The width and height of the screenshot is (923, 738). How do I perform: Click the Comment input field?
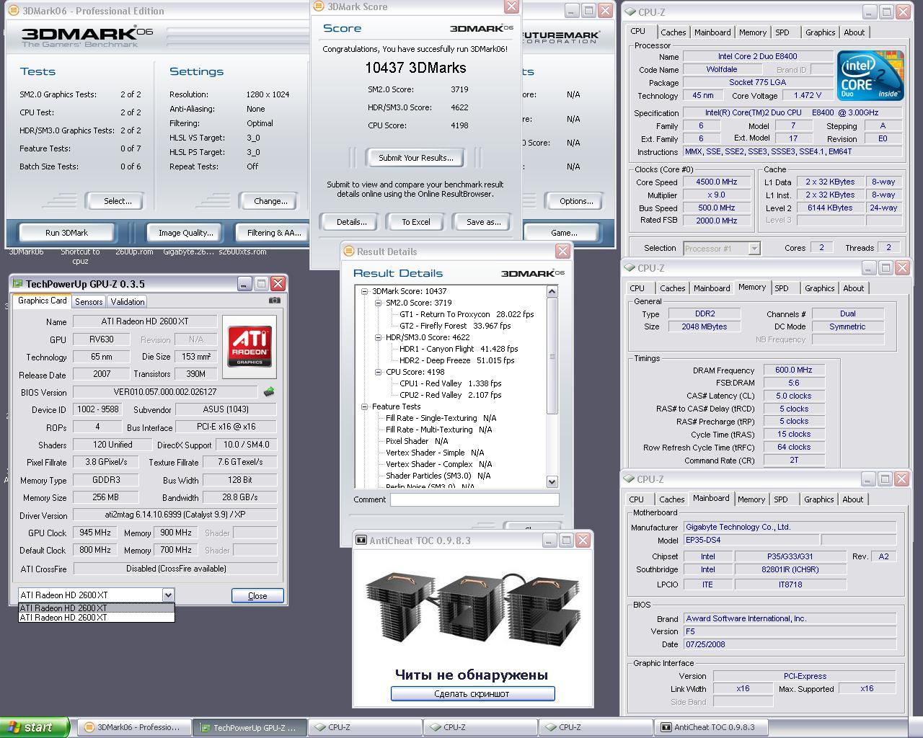click(474, 499)
